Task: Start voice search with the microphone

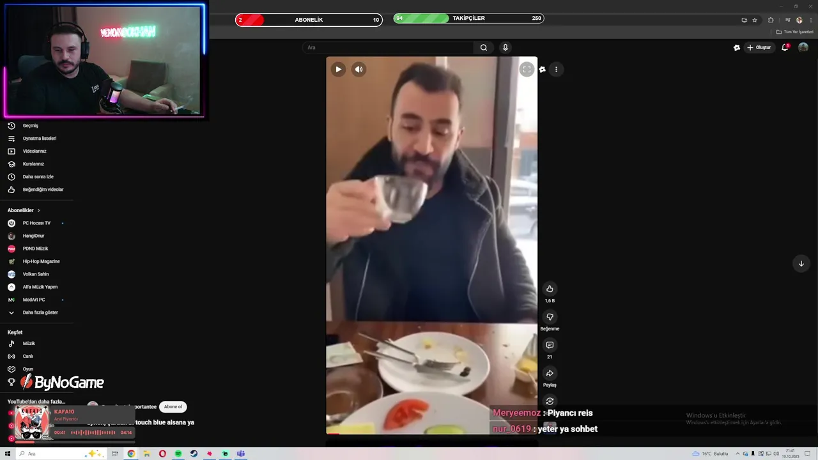Action: pyautogui.click(x=505, y=47)
